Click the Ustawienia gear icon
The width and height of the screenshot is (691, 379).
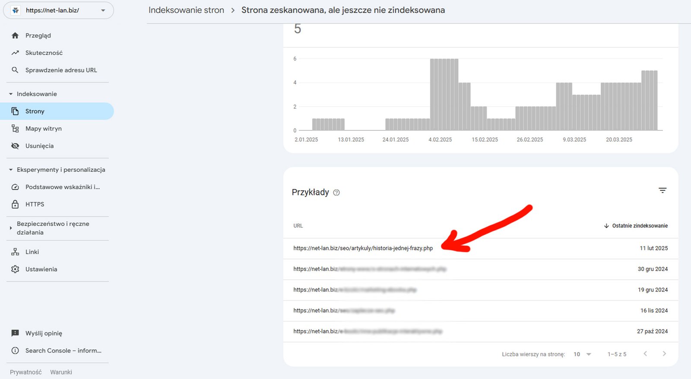[15, 269]
